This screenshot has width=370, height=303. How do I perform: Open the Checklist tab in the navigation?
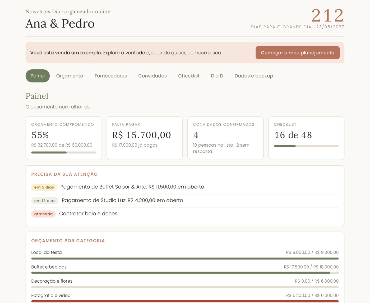click(x=189, y=76)
